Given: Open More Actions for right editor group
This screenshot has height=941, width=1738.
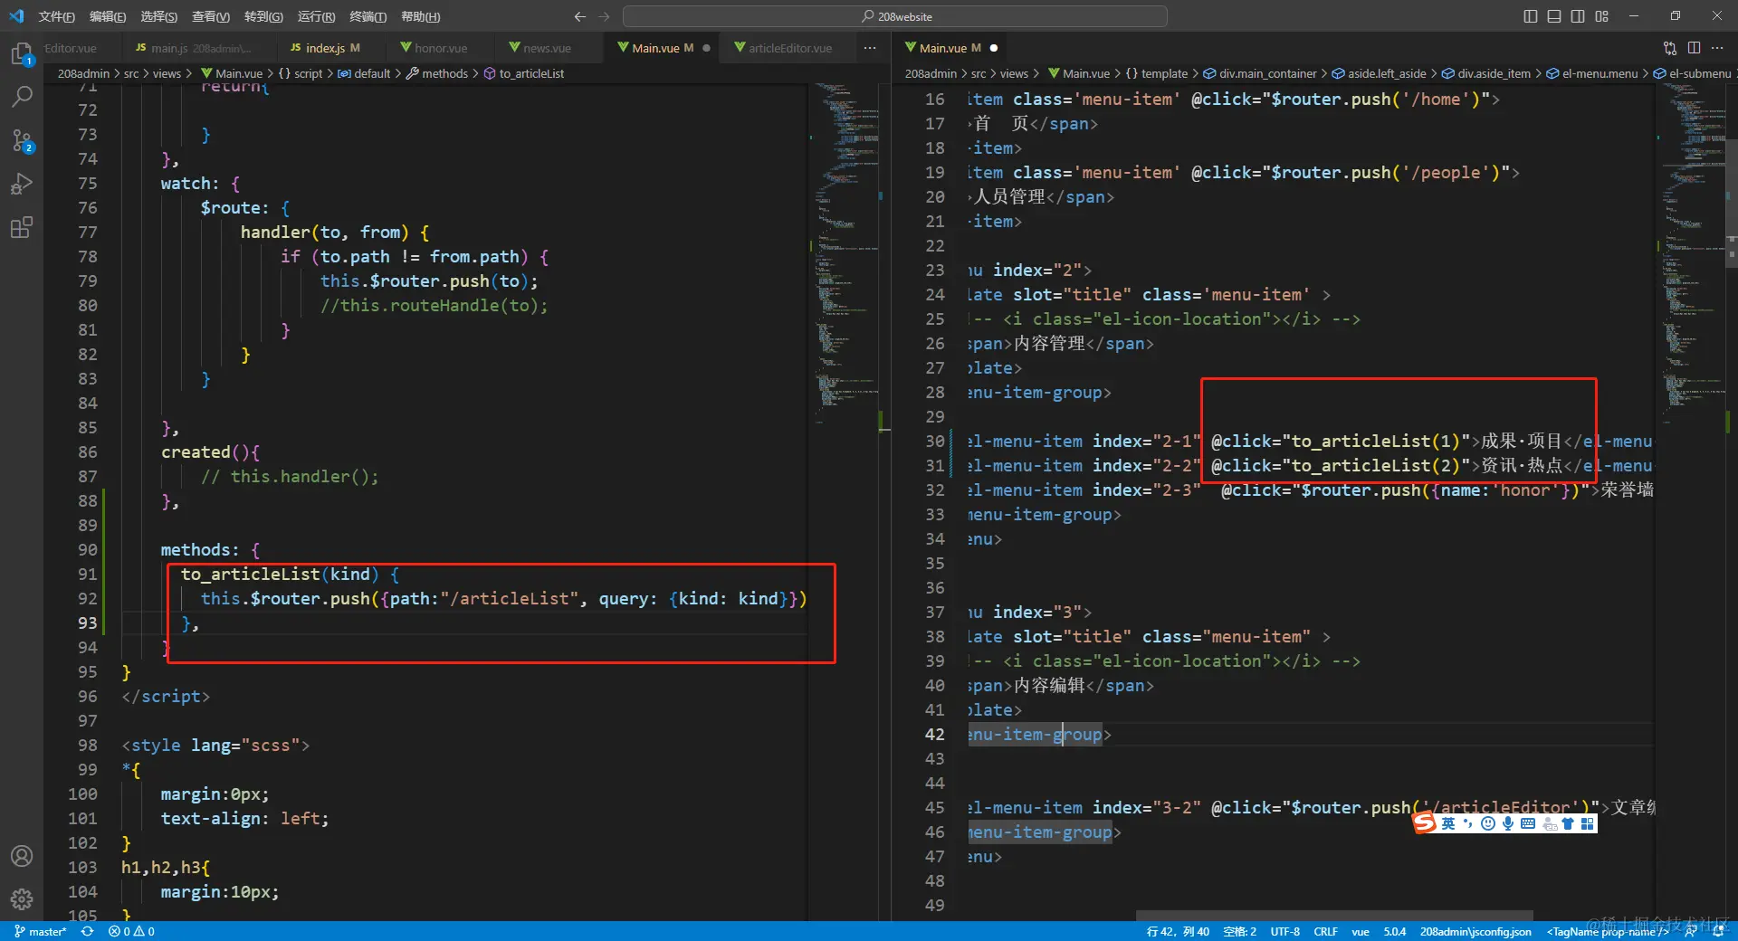Looking at the screenshot, I should coord(1717,48).
